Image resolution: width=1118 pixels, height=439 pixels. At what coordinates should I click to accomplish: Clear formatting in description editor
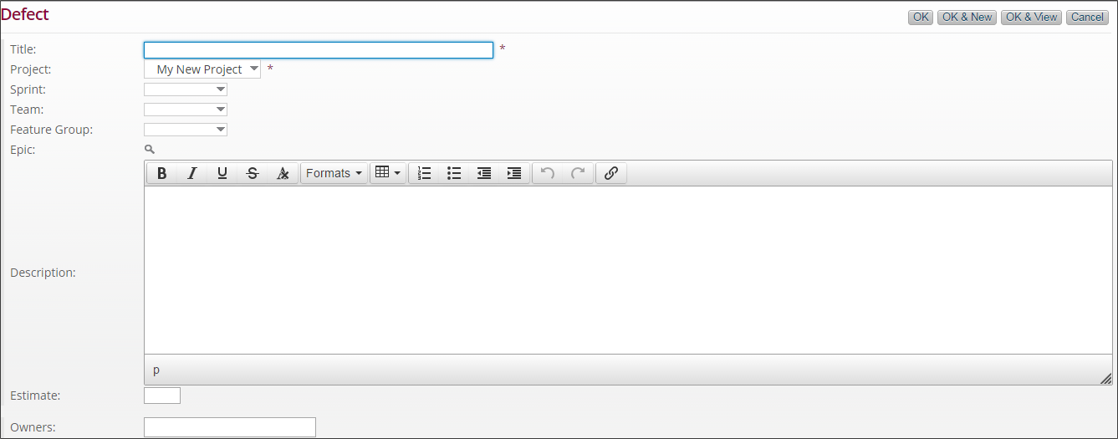[283, 173]
